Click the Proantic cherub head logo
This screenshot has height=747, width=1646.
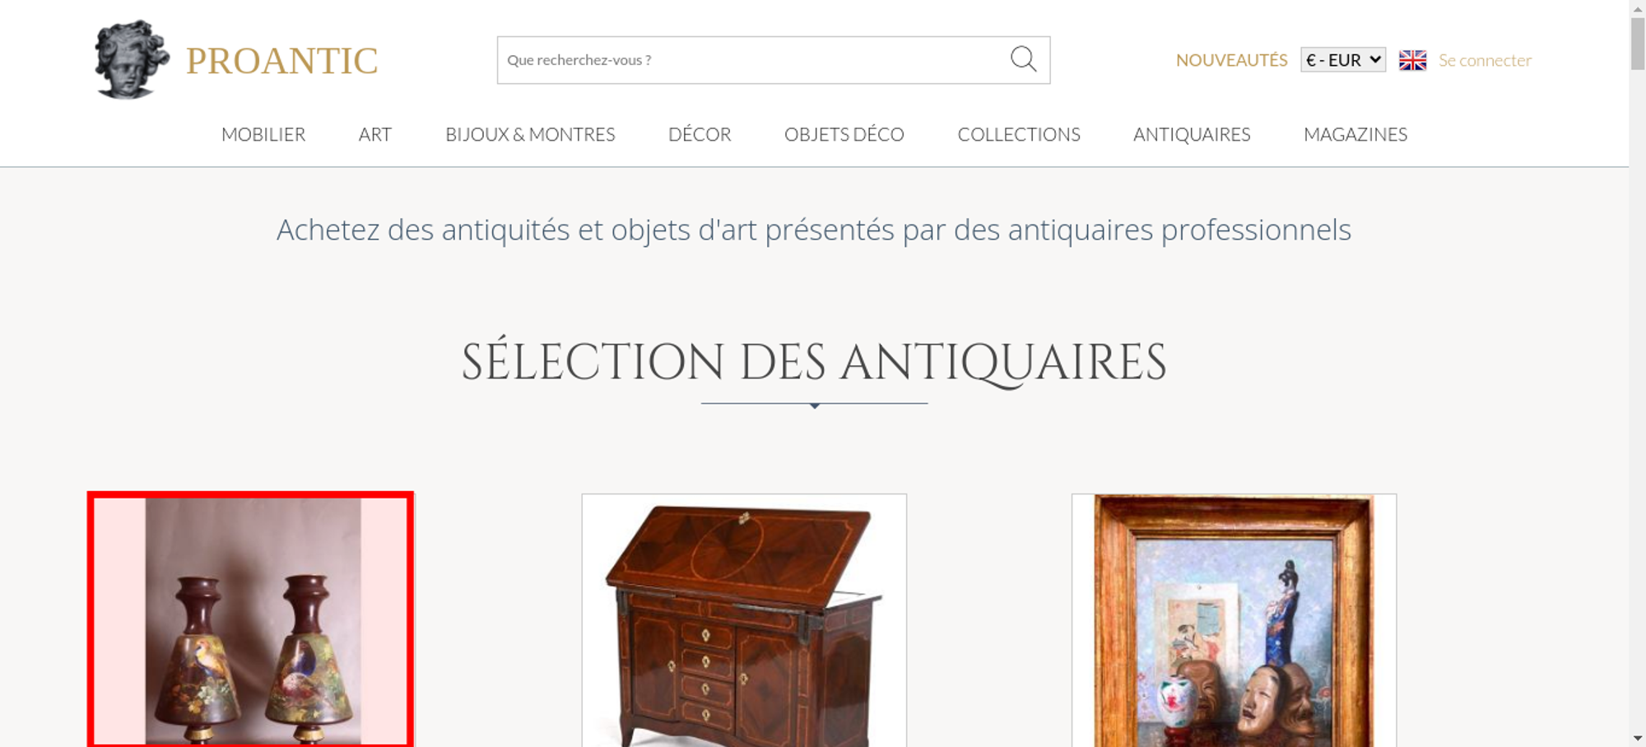pos(132,59)
